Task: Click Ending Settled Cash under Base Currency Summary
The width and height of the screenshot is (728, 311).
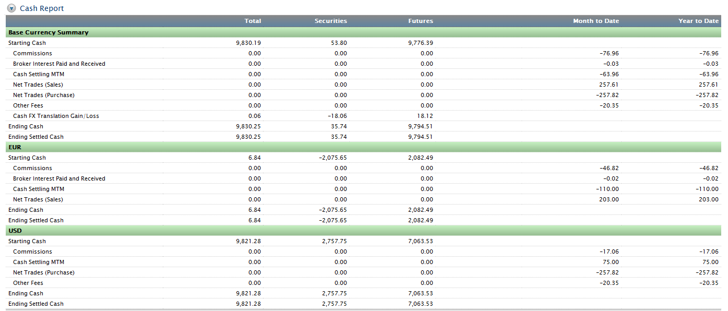Action: [36, 137]
